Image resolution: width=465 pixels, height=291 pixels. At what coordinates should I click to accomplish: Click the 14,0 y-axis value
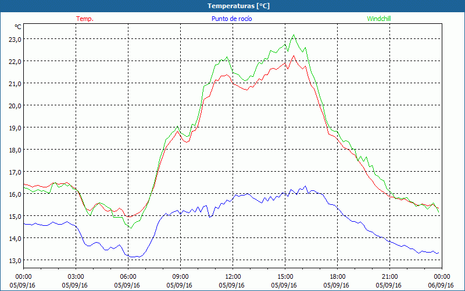click(x=15, y=239)
